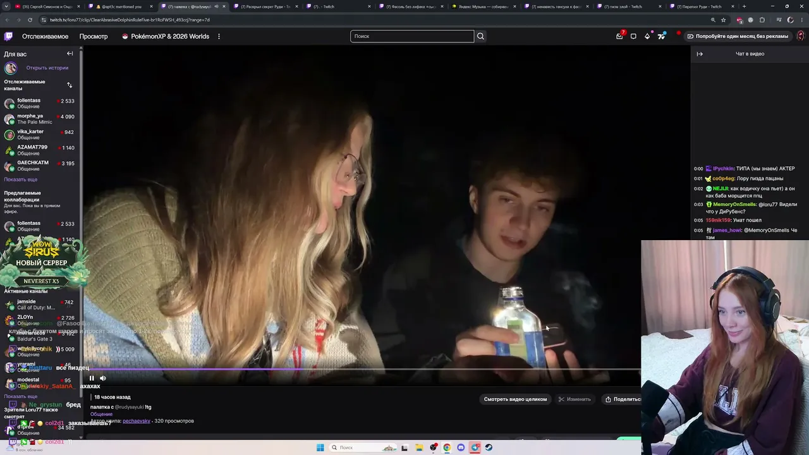
Task: Expand followed channels with 'Показать еще'
Action: [21, 179]
